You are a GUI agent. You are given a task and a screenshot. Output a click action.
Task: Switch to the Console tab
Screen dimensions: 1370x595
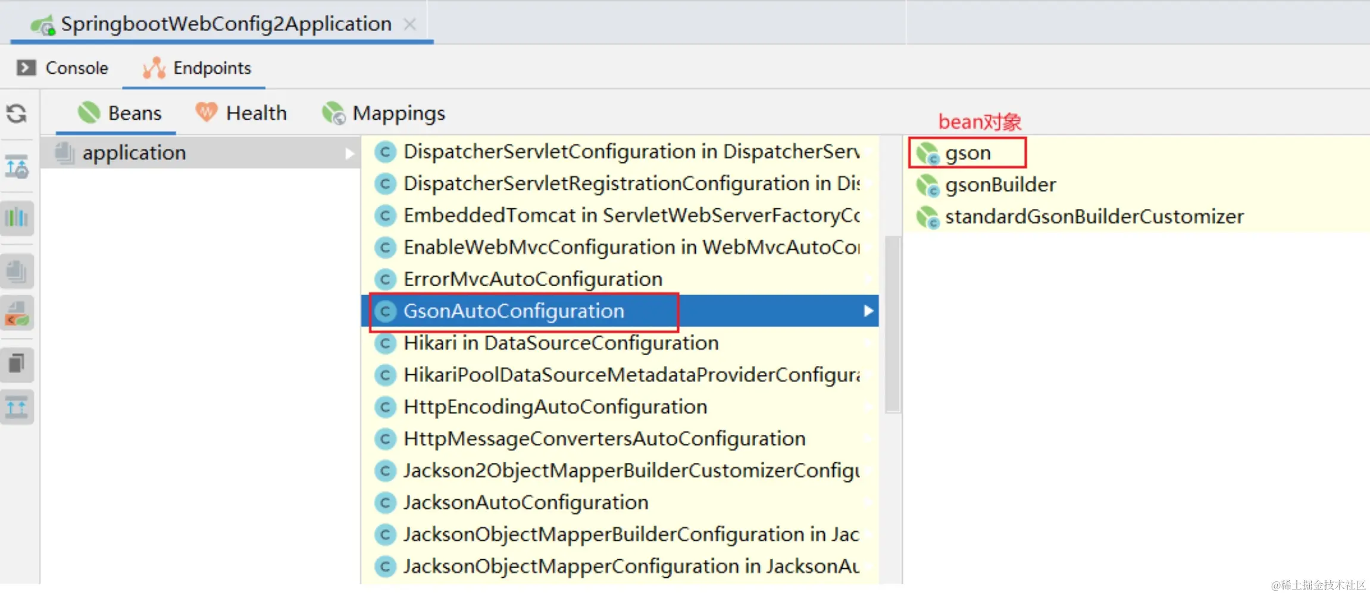pos(62,68)
